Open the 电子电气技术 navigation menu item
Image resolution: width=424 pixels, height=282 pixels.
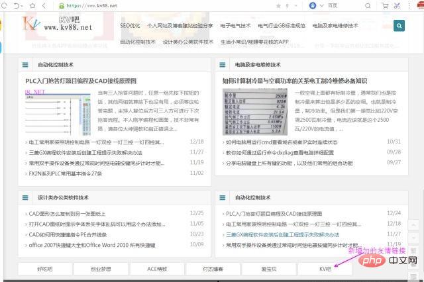pyautogui.click(x=235, y=26)
